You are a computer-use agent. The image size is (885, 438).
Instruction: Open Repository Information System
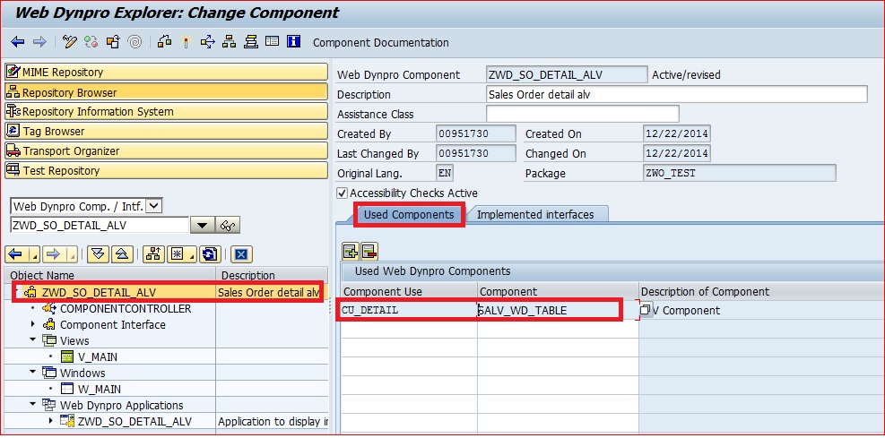click(166, 112)
